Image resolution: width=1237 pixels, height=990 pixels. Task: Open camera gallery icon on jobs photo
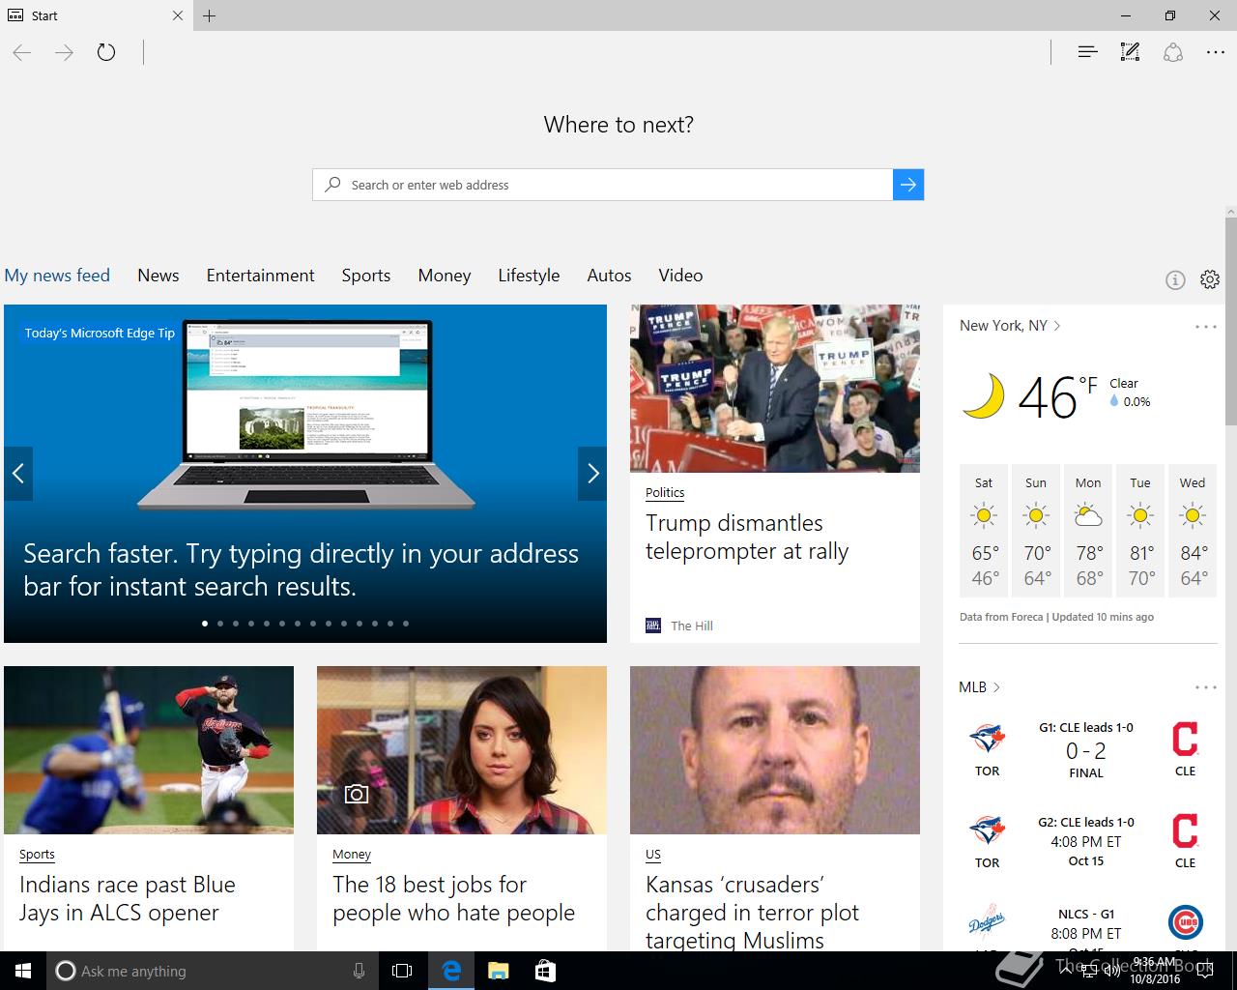(357, 794)
